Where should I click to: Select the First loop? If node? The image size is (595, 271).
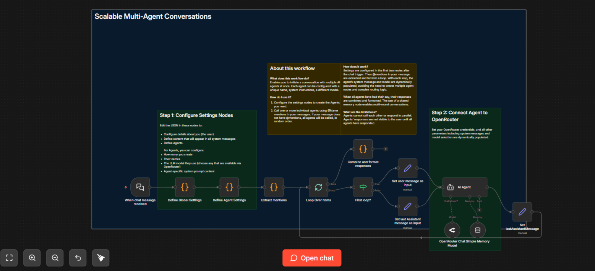(363, 187)
